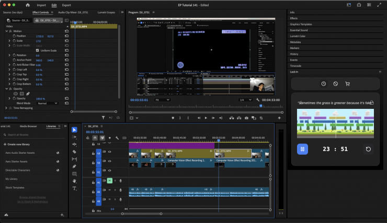This screenshot has height=223, width=387.
Task: Select the Razor tool in tools panel
Action: point(74,152)
